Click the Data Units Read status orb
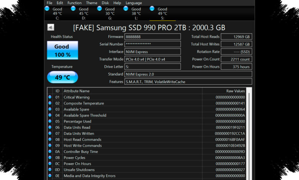The image size is (299, 180). pyautogui.click(x=50, y=127)
